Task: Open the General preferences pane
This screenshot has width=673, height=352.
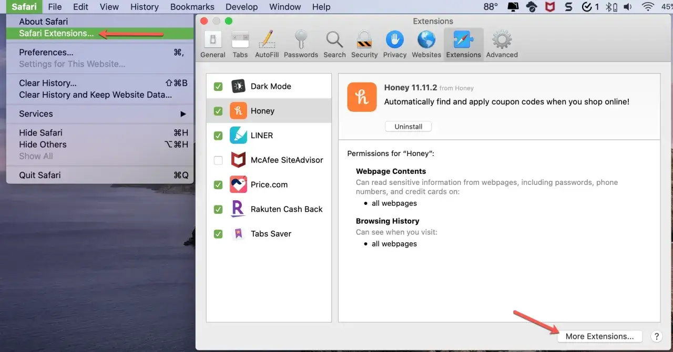Action: click(212, 44)
